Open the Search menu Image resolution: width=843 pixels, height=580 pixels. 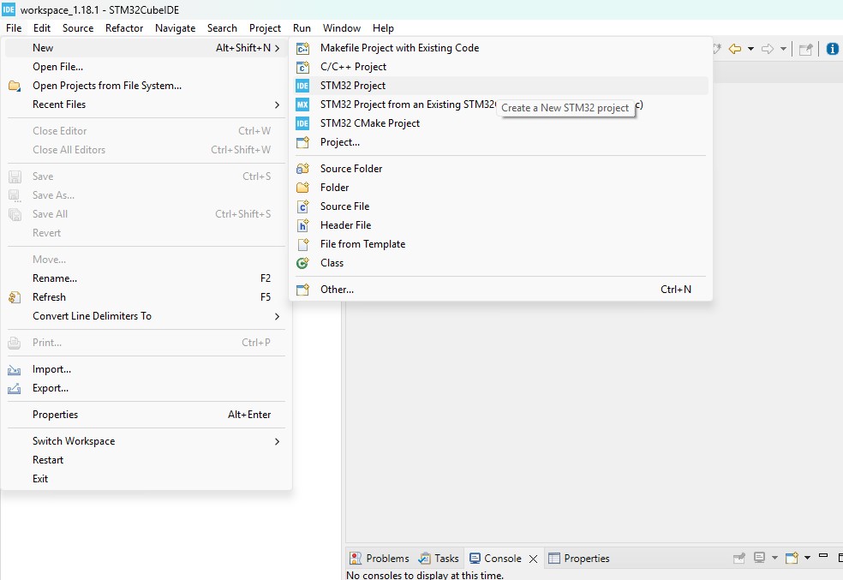pyautogui.click(x=222, y=28)
